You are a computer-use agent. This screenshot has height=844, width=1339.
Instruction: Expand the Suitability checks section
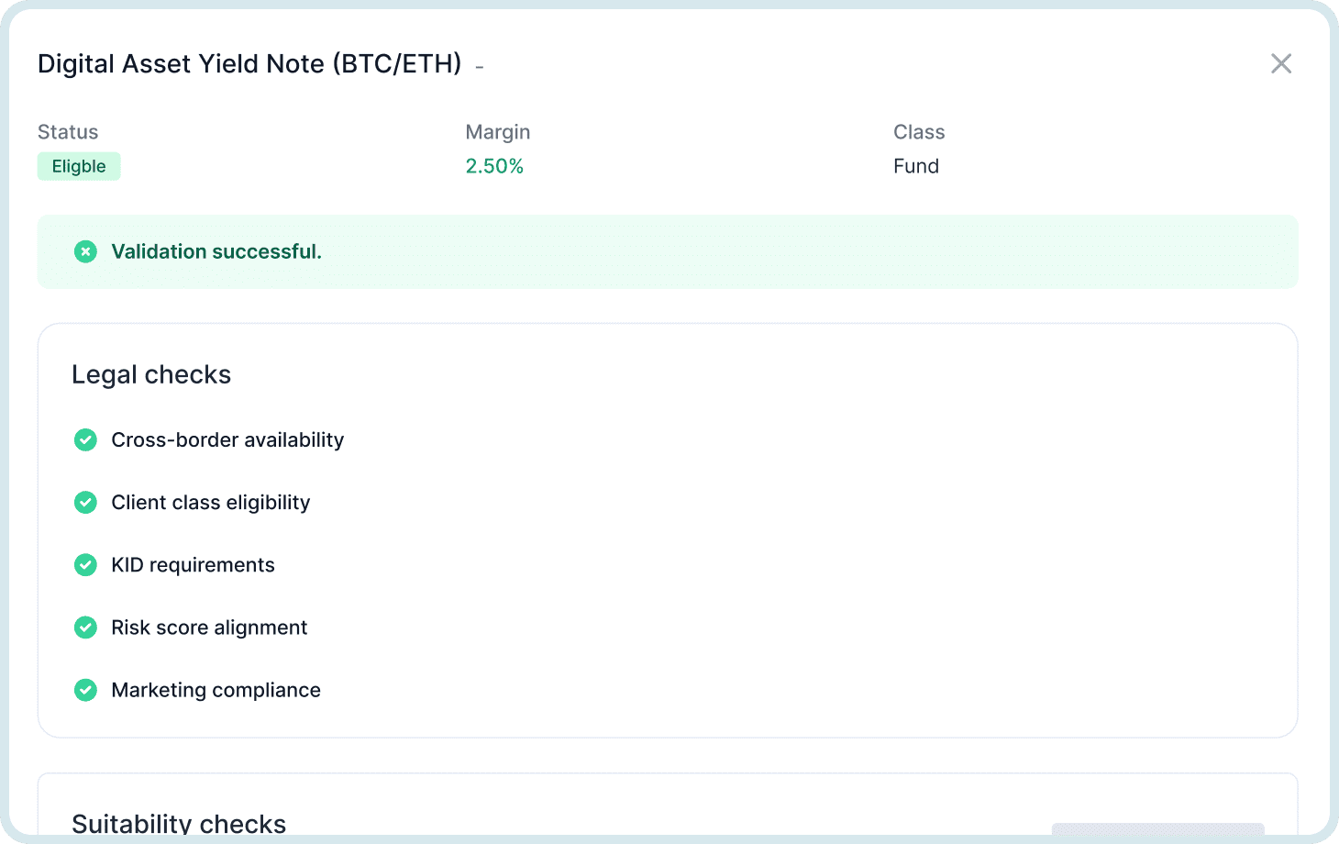pos(179,823)
